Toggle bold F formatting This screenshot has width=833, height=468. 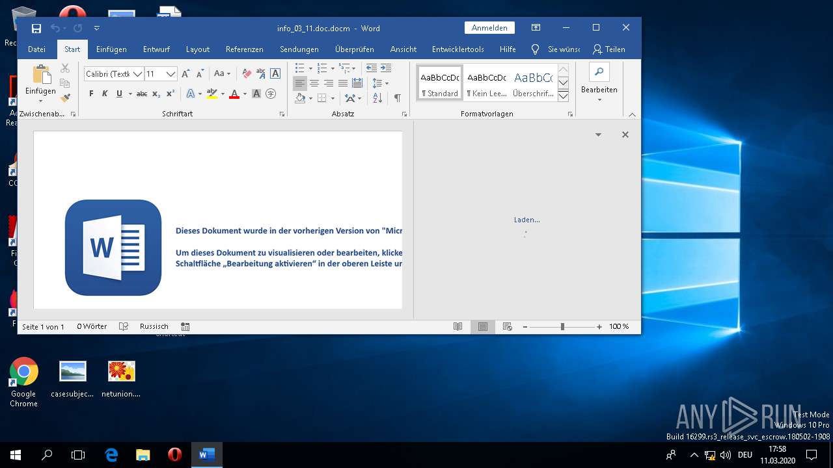tap(91, 94)
